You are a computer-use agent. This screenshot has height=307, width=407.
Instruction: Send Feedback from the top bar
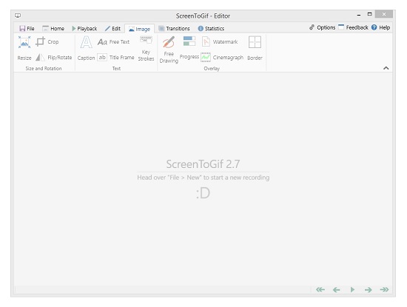coord(353,27)
